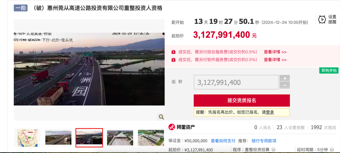Click the magnifier icon on main photo
Viewport: 340px width, 153px height.
161,117
